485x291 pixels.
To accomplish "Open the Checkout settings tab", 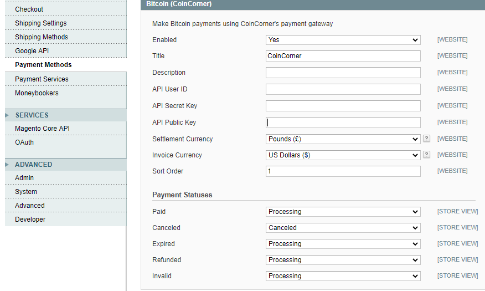I will (x=65, y=9).
